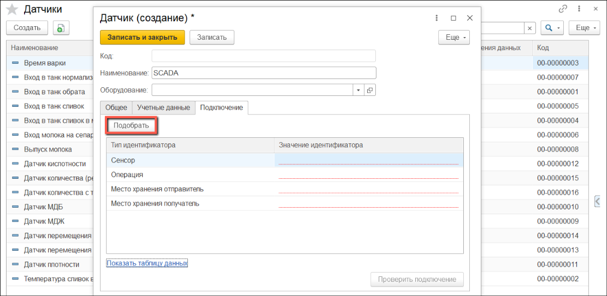
Task: Click the favorites star next to Датчики
Action: coord(12,9)
